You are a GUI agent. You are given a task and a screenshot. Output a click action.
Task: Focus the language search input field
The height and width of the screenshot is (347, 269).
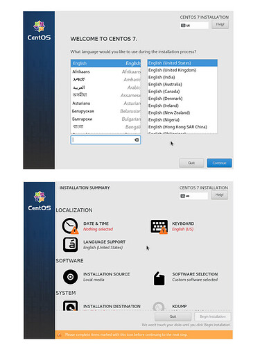(x=105, y=139)
